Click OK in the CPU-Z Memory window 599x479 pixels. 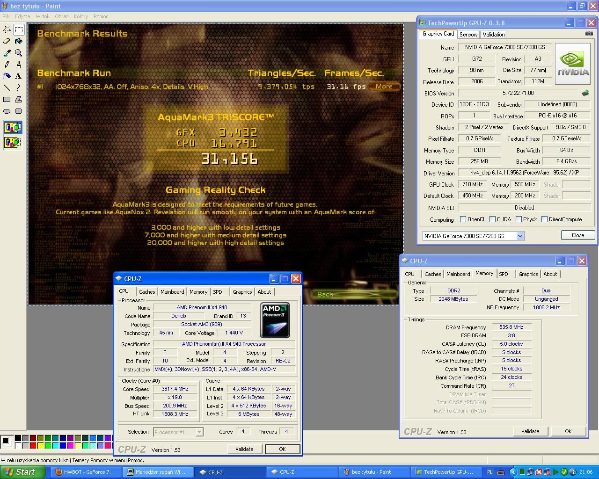coord(568,431)
